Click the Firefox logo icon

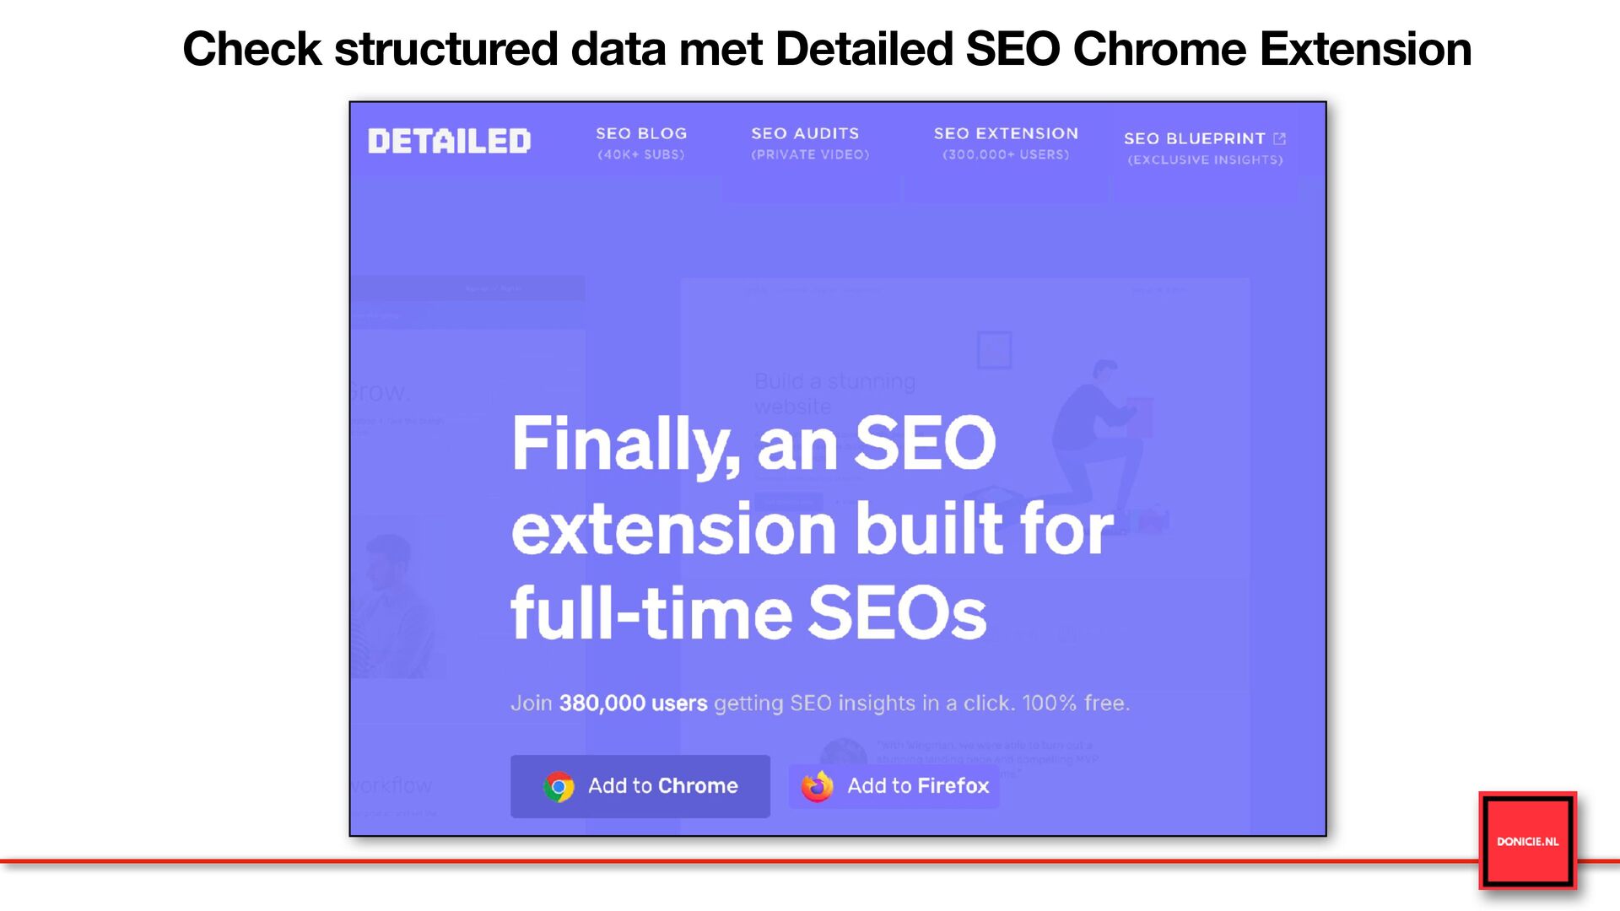[x=817, y=786]
